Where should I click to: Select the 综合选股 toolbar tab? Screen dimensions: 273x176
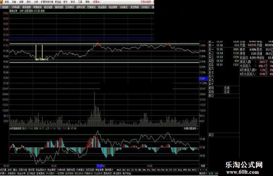pos(48,7)
